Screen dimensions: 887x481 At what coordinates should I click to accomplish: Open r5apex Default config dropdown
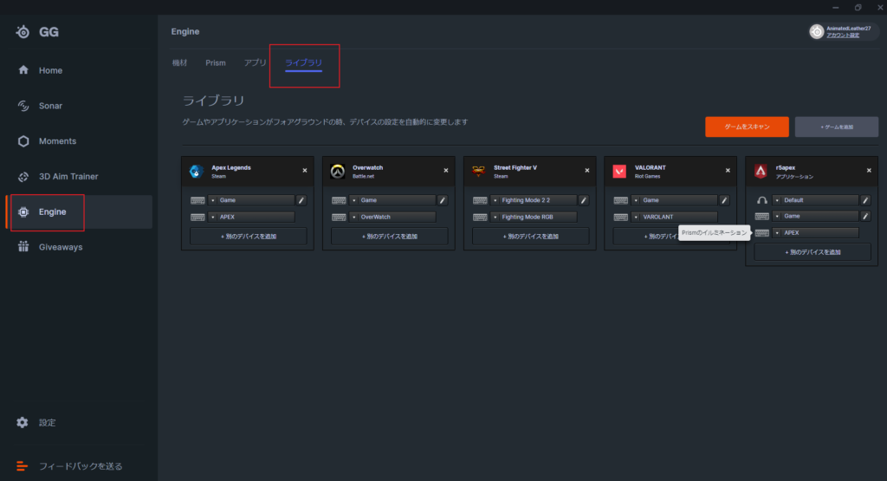pos(816,200)
